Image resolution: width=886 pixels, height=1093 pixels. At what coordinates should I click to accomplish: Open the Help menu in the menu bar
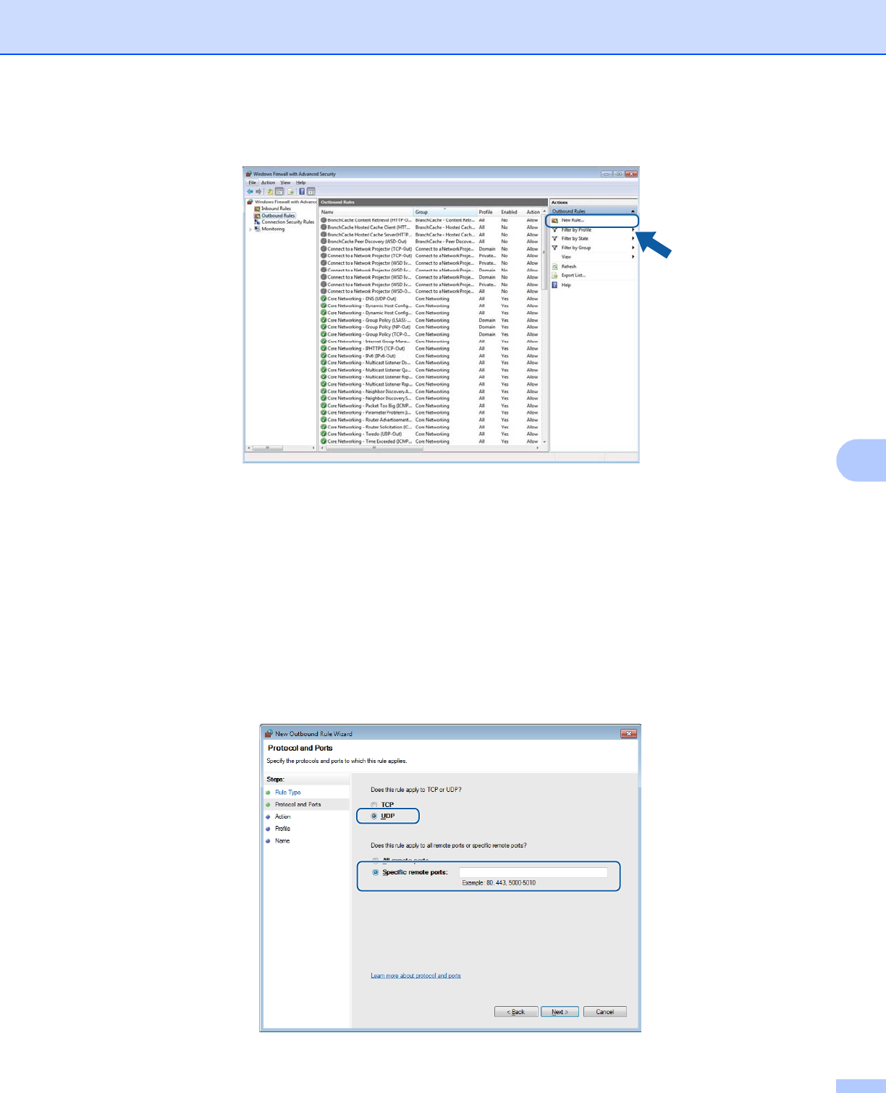pyautogui.click(x=301, y=182)
